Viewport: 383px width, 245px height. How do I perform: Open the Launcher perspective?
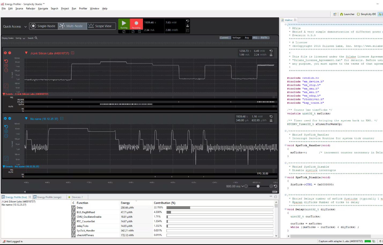pyautogui.click(x=347, y=14)
